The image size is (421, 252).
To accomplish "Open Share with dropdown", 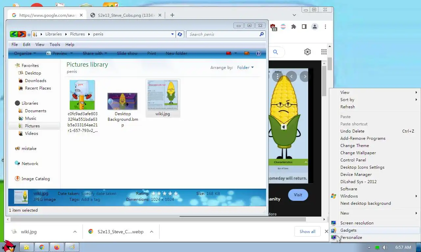I will (95, 53).
